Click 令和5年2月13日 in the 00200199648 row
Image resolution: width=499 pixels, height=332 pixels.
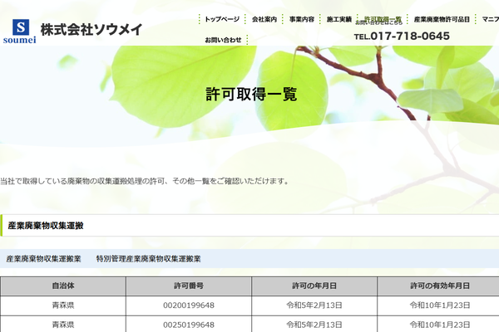(314, 305)
